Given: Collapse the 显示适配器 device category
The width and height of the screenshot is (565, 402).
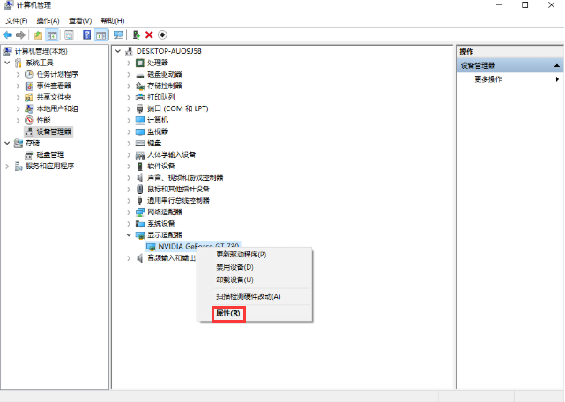Looking at the screenshot, I should pyautogui.click(x=130, y=235).
